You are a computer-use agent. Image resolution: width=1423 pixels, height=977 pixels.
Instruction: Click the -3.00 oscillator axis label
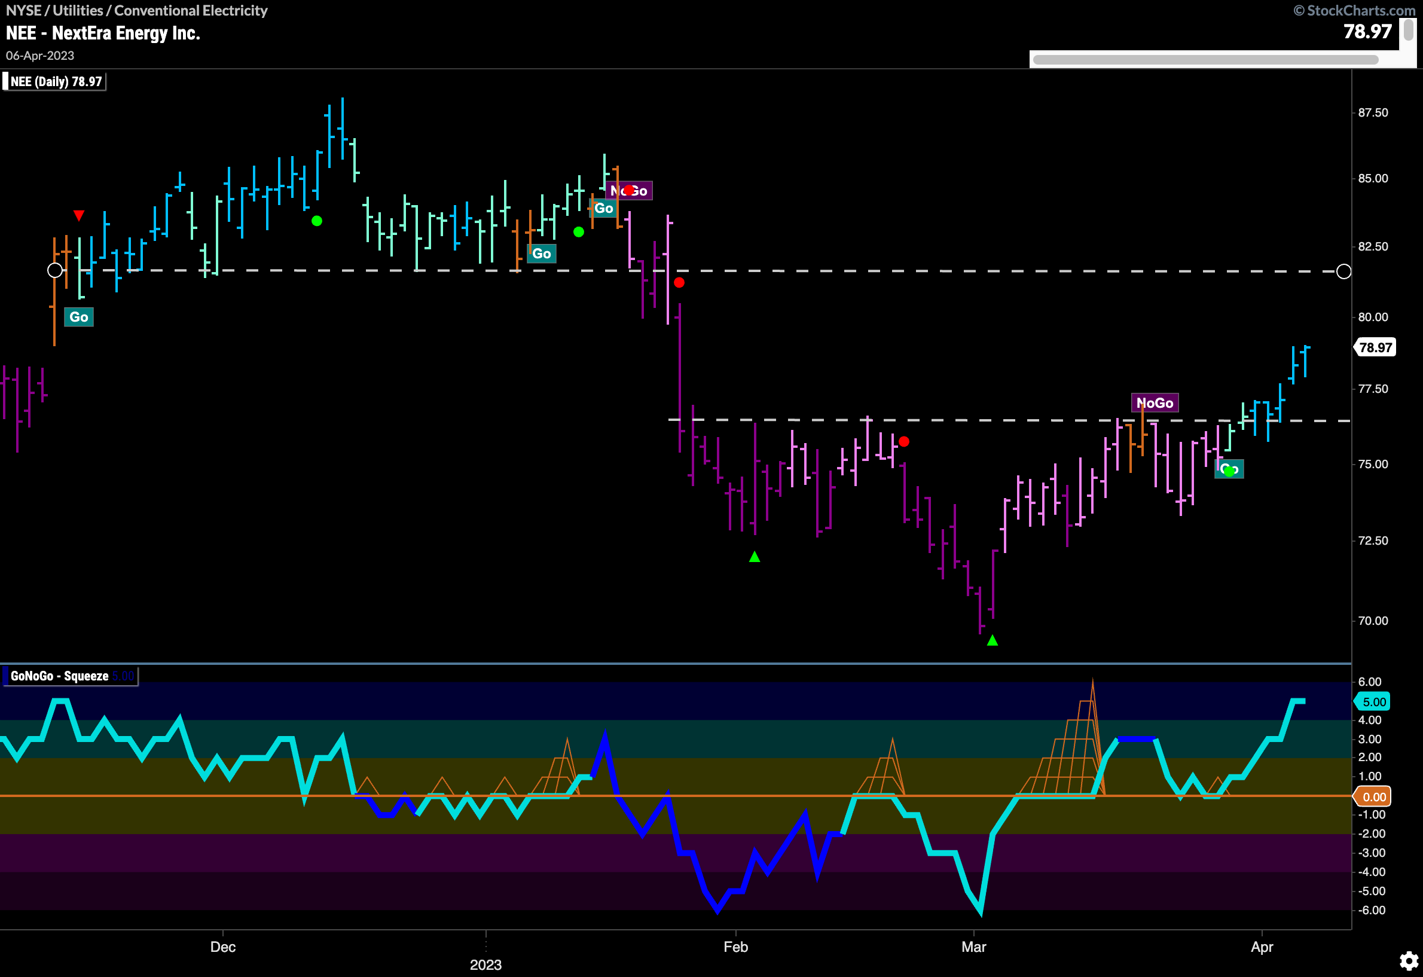[1372, 853]
